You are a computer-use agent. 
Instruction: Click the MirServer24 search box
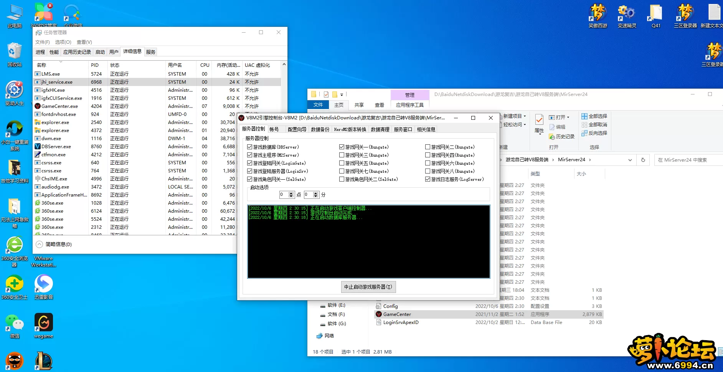[x=688, y=160]
